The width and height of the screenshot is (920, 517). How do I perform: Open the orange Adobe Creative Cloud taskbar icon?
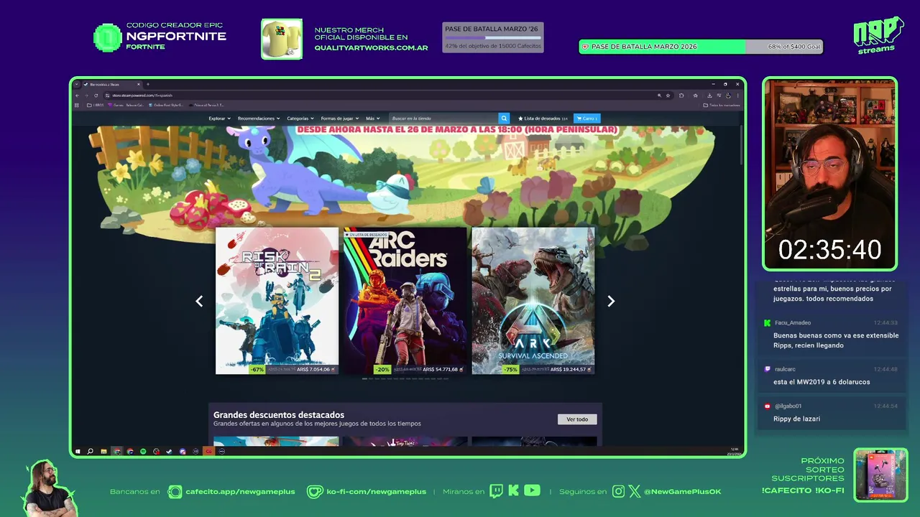click(208, 452)
